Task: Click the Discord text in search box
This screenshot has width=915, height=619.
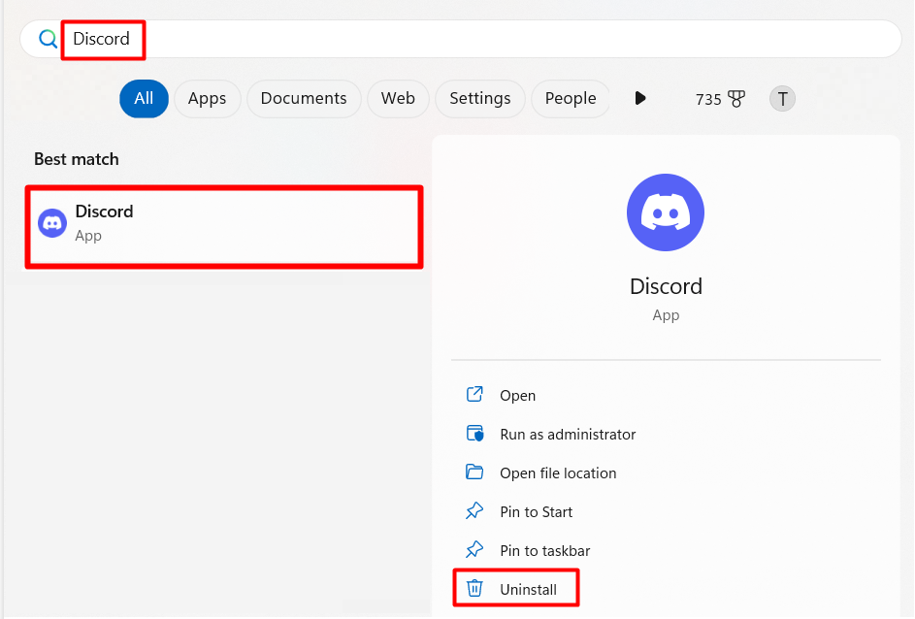Action: pyautogui.click(x=102, y=39)
